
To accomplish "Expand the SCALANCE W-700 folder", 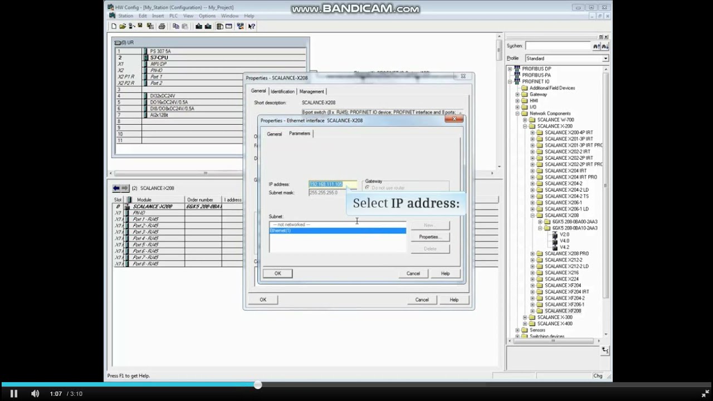I will pyautogui.click(x=525, y=120).
